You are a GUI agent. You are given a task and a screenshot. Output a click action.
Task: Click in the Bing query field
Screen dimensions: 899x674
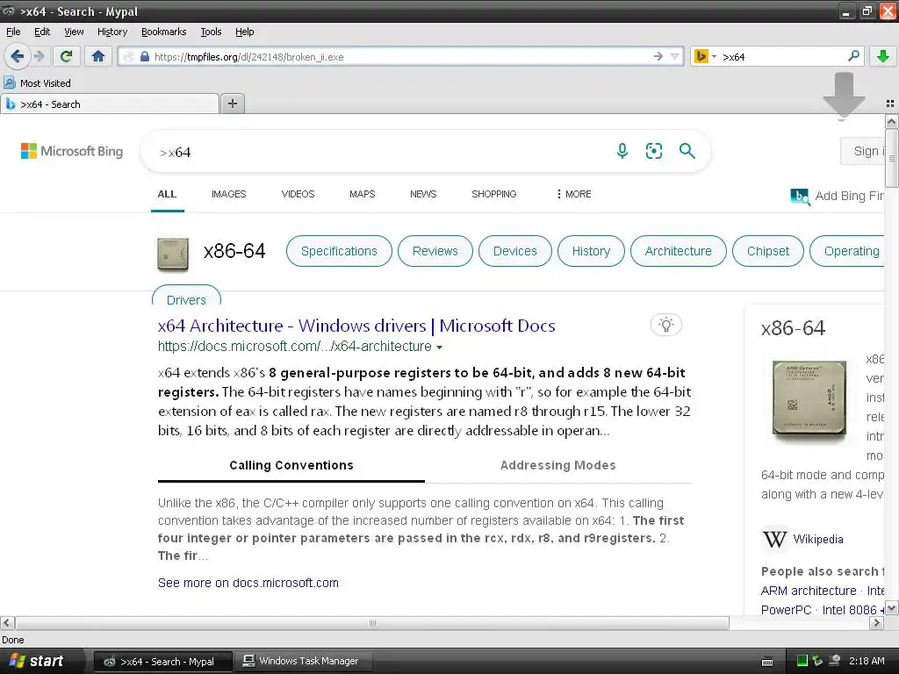378,152
